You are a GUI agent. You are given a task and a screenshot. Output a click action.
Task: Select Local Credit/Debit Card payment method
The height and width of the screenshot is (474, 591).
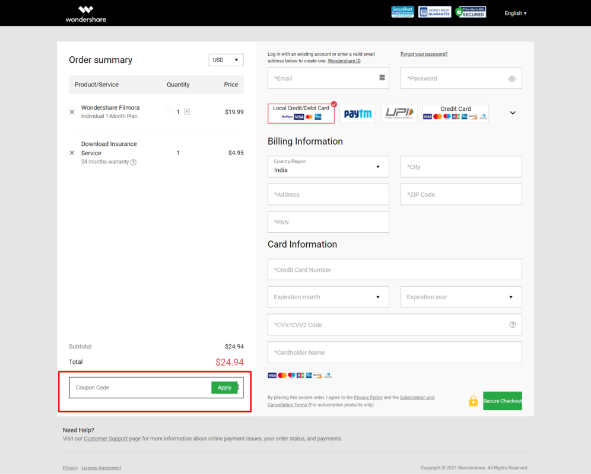point(301,113)
